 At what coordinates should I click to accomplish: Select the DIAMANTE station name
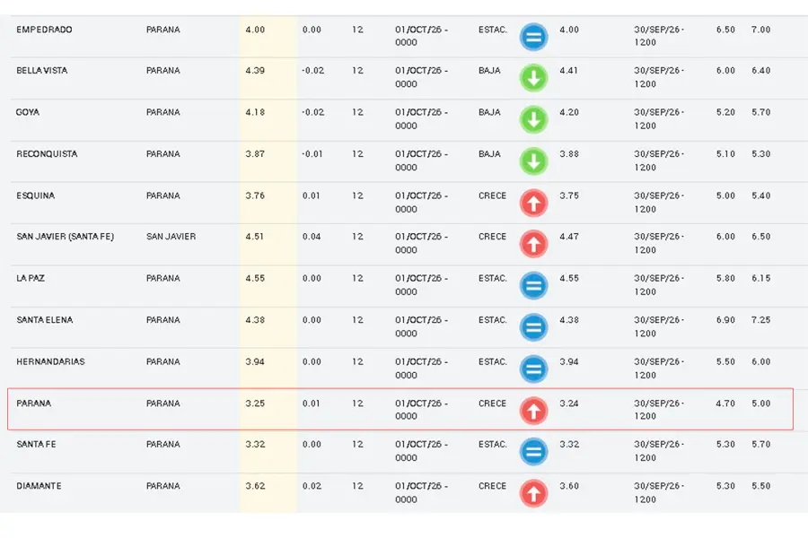tap(39, 486)
